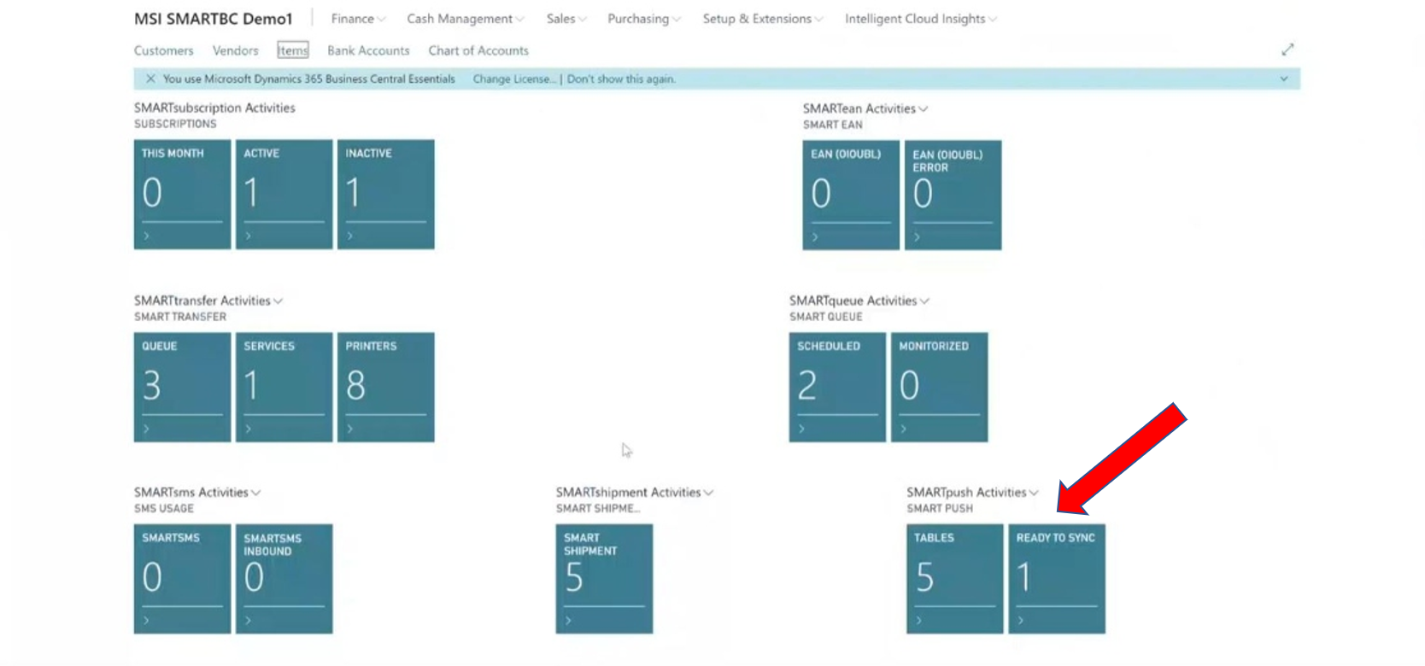Open the Purchasing menu

(644, 19)
